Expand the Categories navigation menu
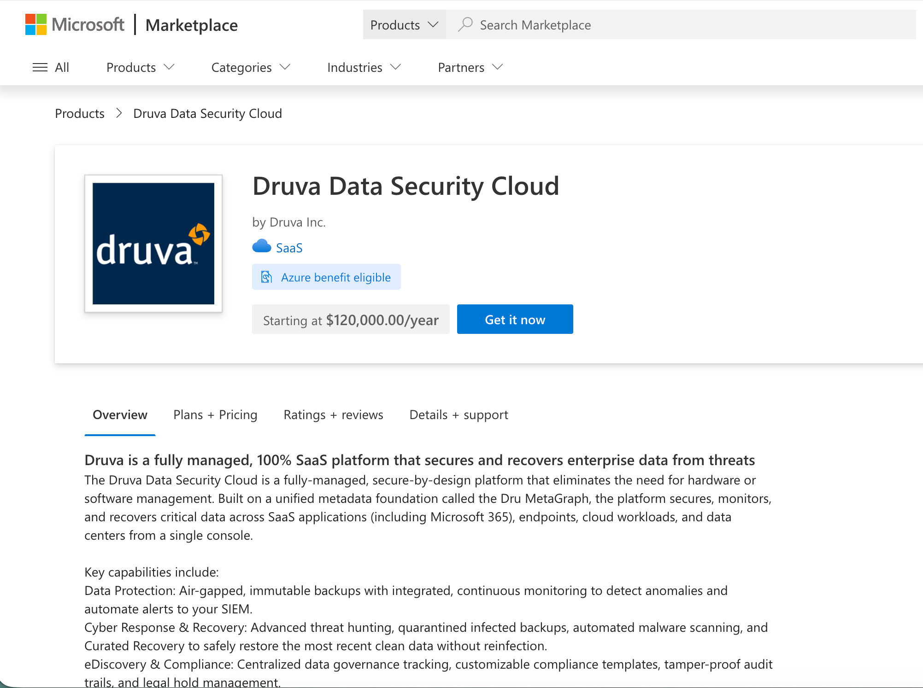The width and height of the screenshot is (923, 688). coord(251,67)
